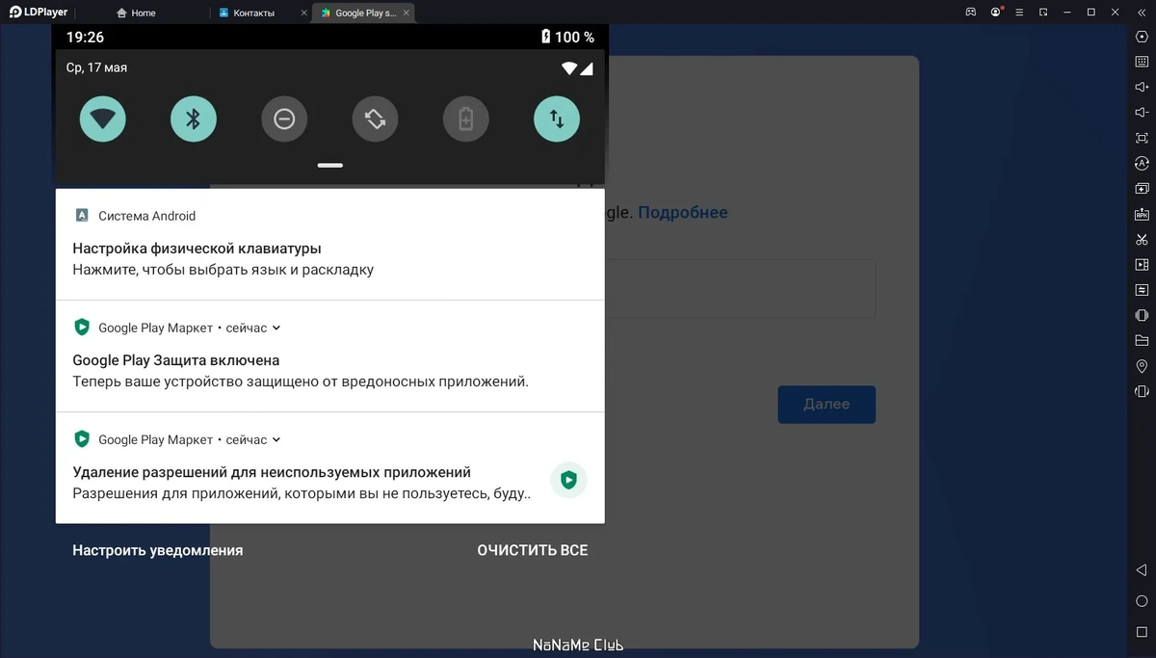Image resolution: width=1156 pixels, height=658 pixels.
Task: Open the Google Play Защита включена notification
Action: click(x=330, y=356)
